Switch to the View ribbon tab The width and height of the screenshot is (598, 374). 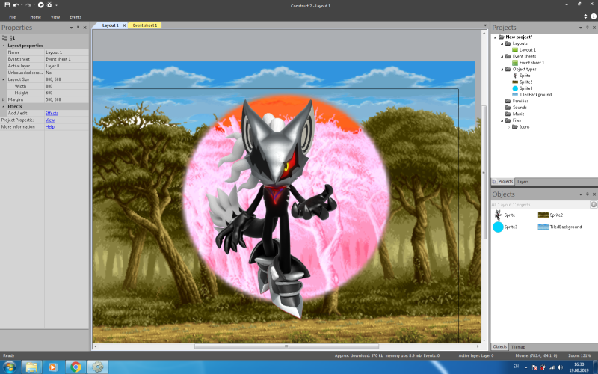pos(55,17)
